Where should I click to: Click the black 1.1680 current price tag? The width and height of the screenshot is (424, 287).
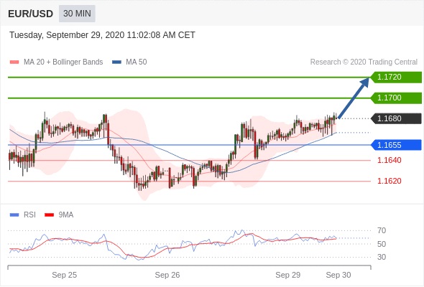point(396,118)
